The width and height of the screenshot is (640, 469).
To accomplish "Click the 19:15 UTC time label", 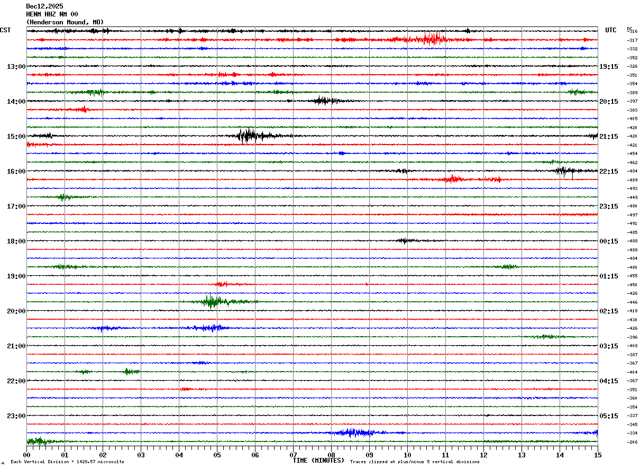I will pyautogui.click(x=609, y=67).
